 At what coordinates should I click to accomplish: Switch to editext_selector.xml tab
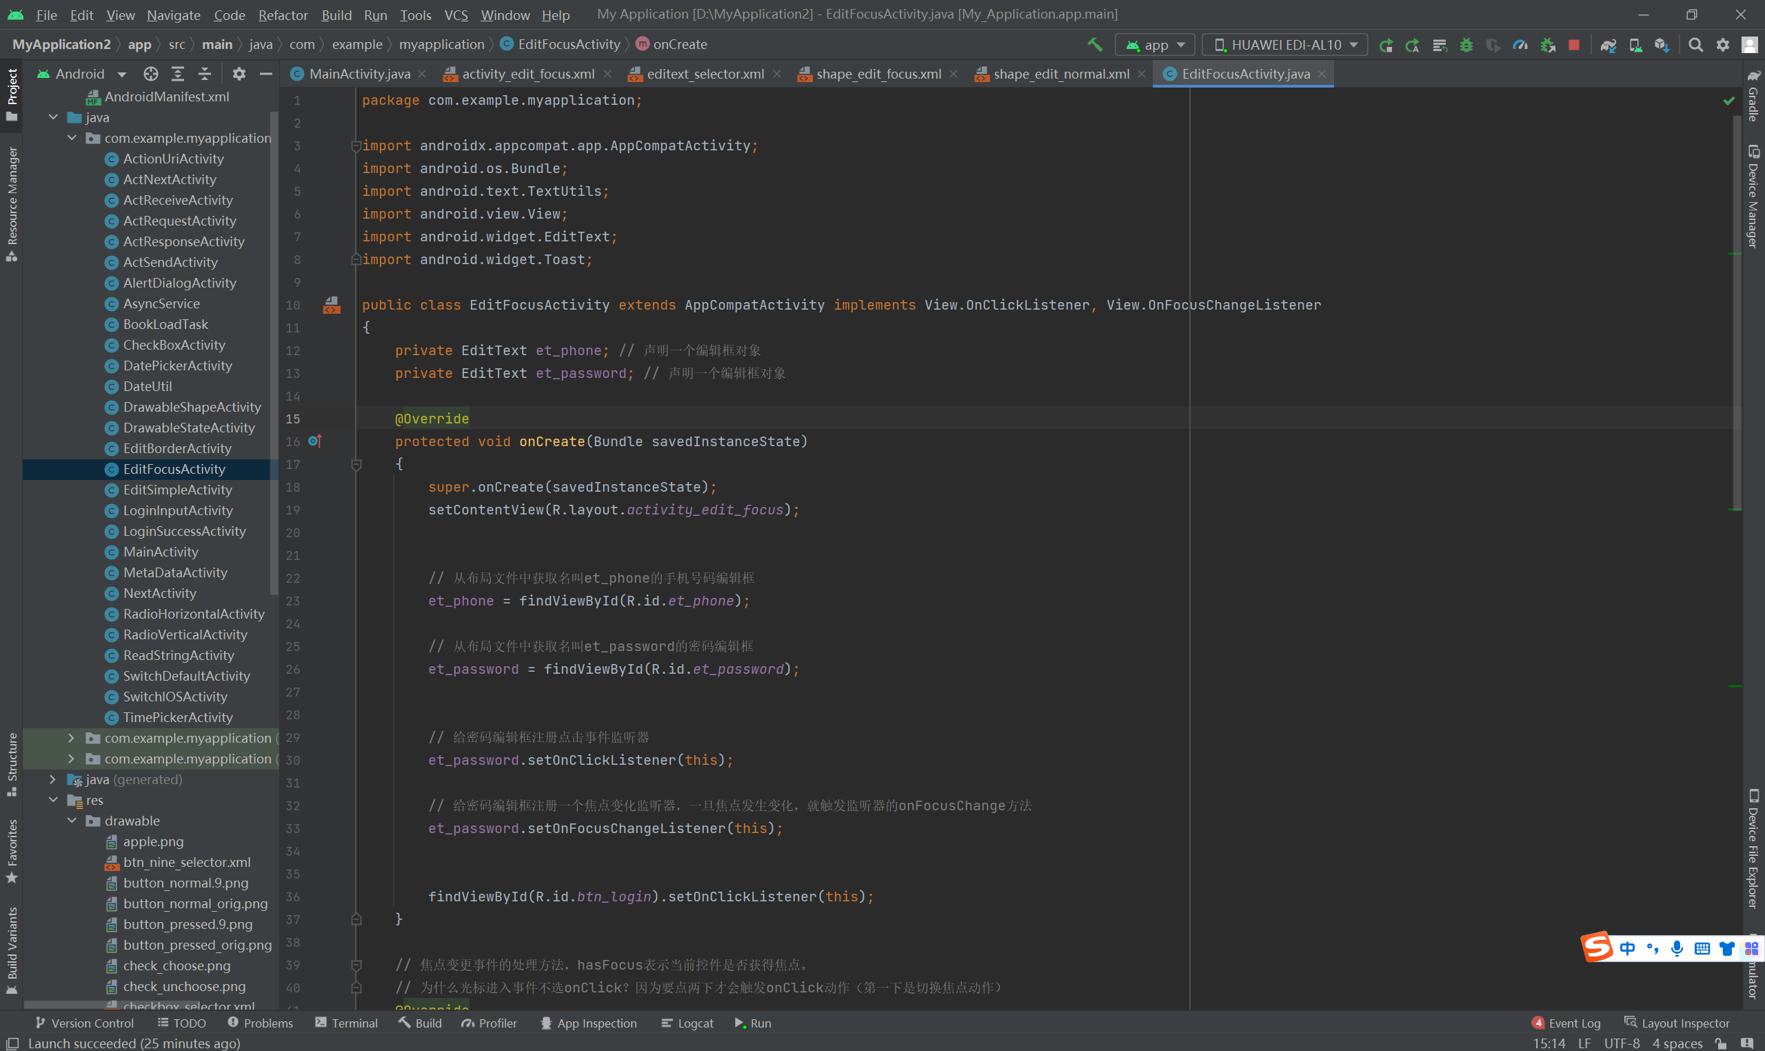coord(705,74)
